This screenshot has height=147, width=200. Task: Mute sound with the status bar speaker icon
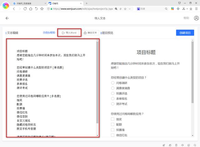(182, 145)
